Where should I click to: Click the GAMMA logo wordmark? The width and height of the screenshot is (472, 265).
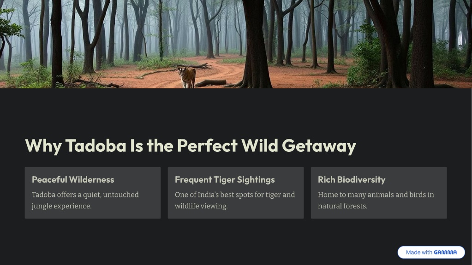click(445, 253)
